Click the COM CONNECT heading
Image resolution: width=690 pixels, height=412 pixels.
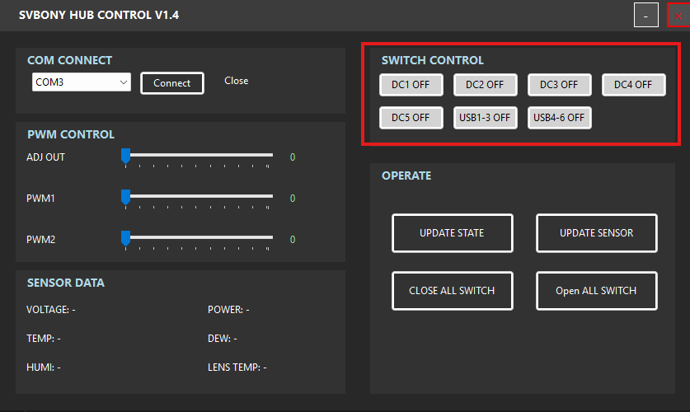[70, 60]
